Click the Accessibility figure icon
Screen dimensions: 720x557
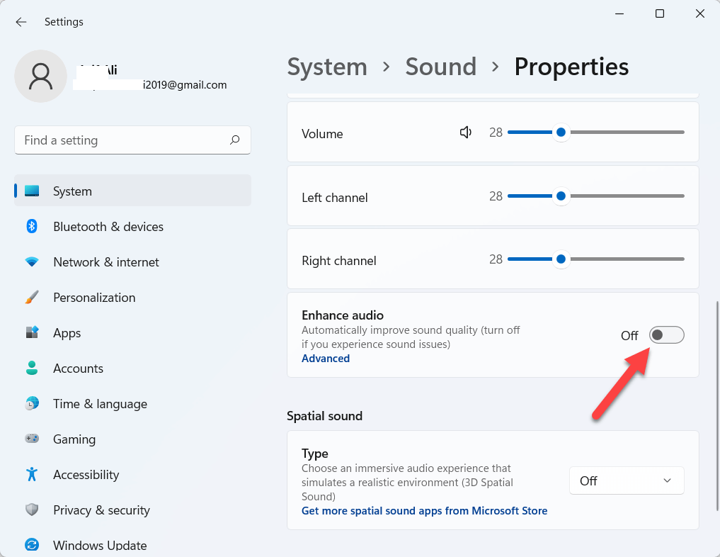[x=32, y=474]
